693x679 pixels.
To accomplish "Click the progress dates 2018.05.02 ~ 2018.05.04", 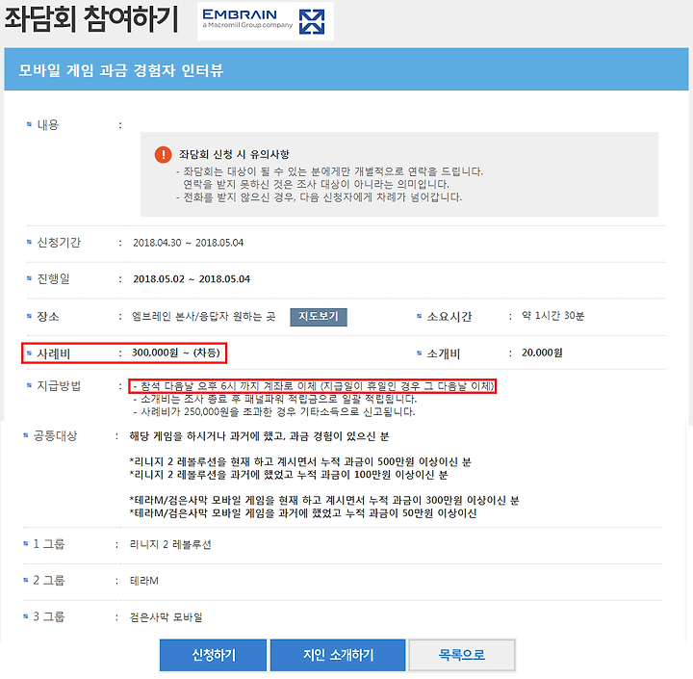I will [x=192, y=279].
